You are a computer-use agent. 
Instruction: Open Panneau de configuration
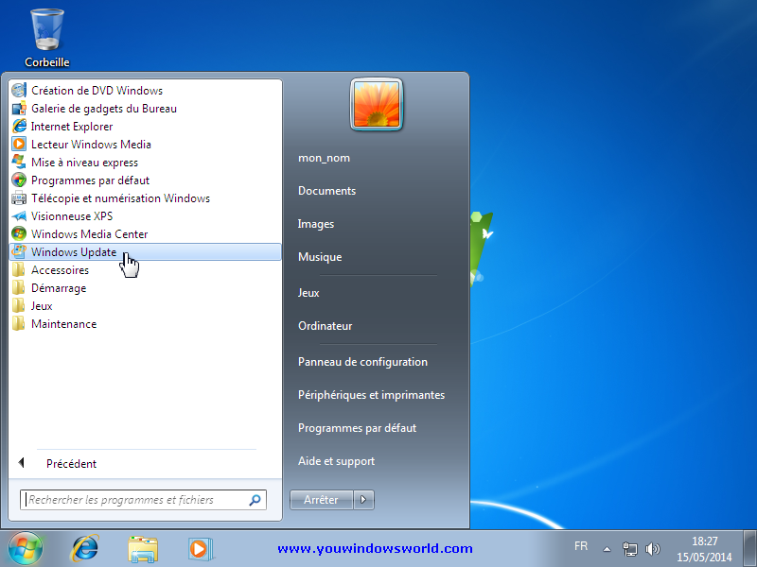[x=362, y=362]
